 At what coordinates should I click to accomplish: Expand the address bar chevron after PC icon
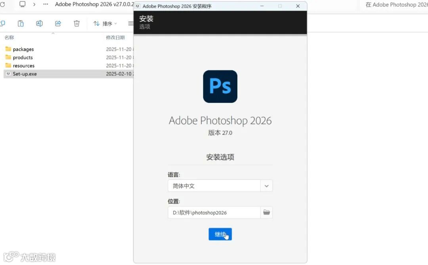click(34, 4)
